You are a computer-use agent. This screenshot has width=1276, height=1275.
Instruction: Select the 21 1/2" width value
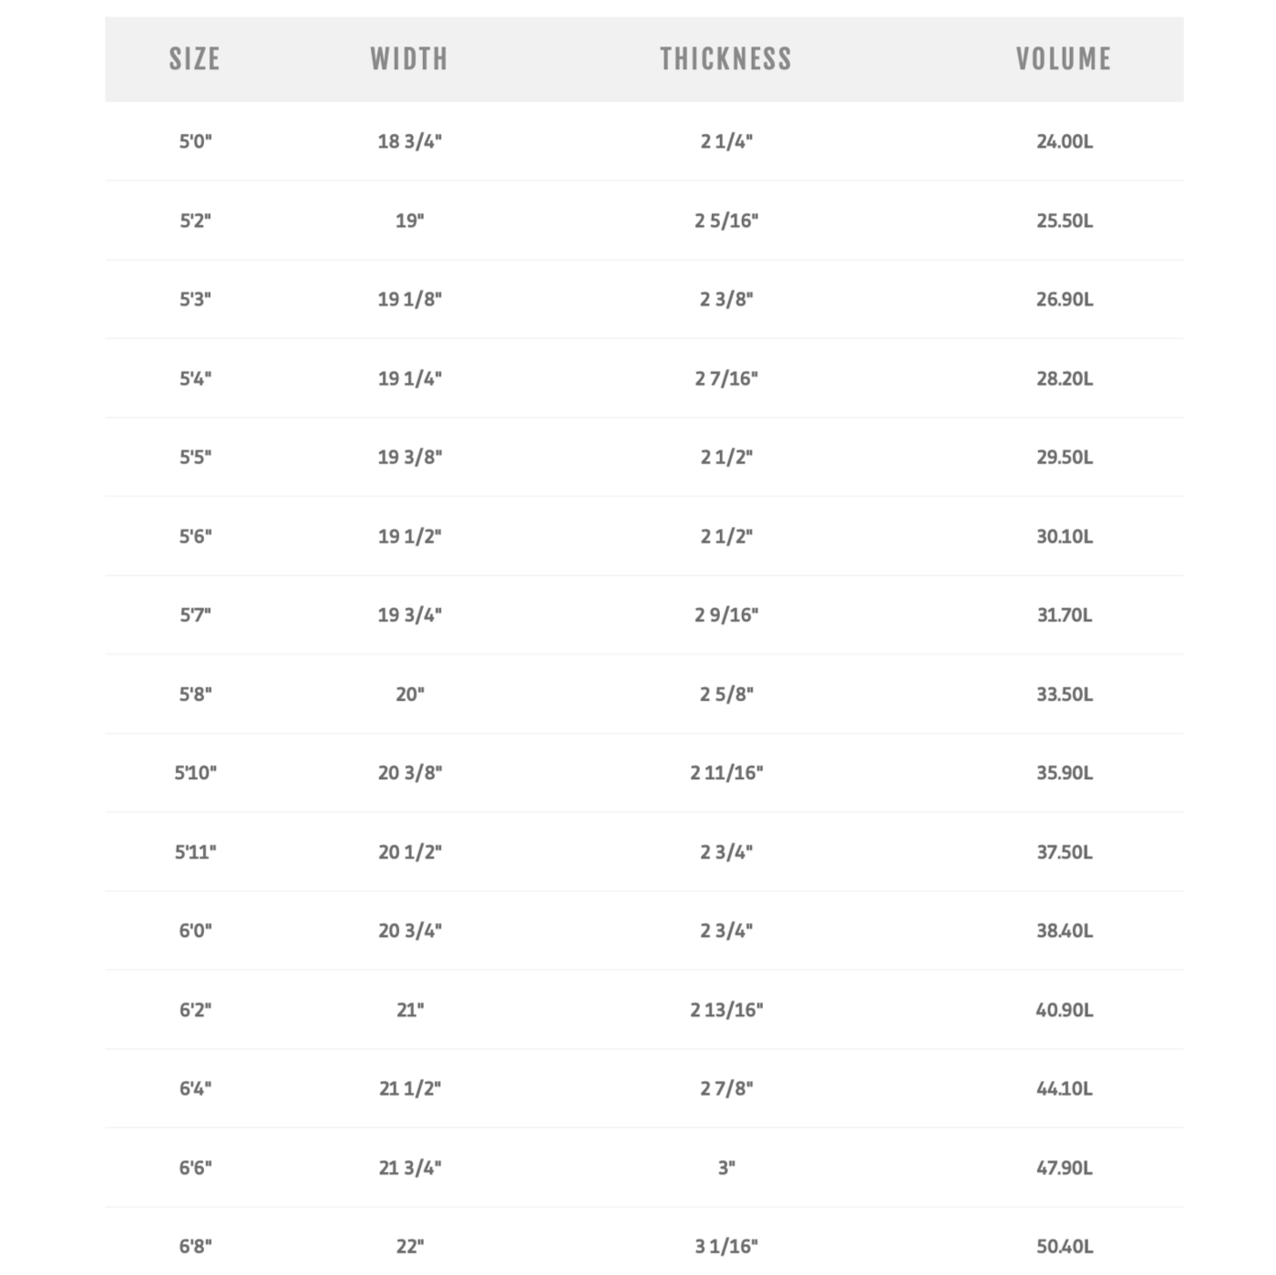[409, 1088]
